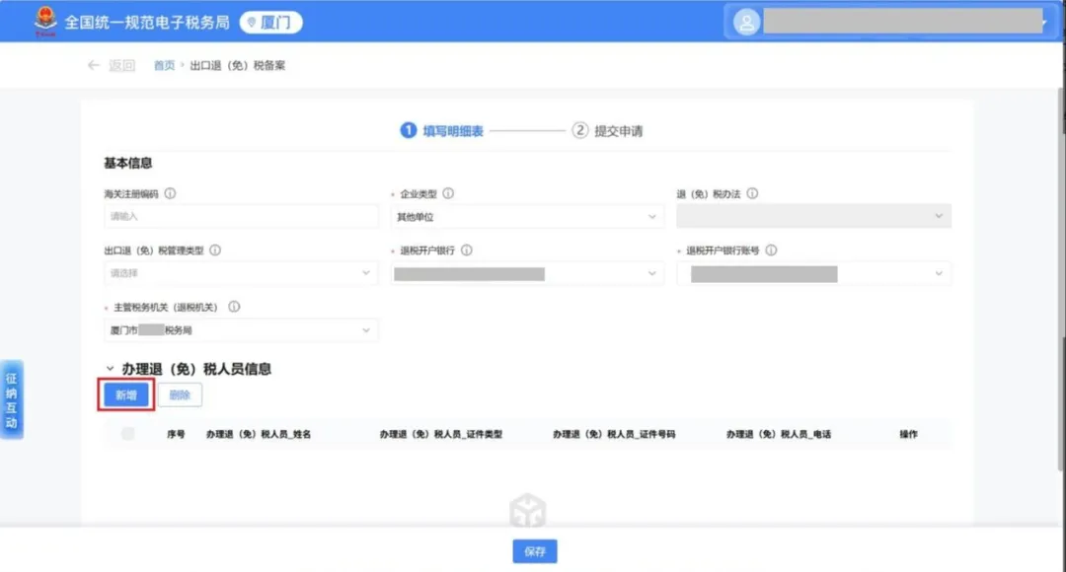Click the empty-state cube icon below the table
The height and width of the screenshot is (572, 1066).
[x=527, y=509]
